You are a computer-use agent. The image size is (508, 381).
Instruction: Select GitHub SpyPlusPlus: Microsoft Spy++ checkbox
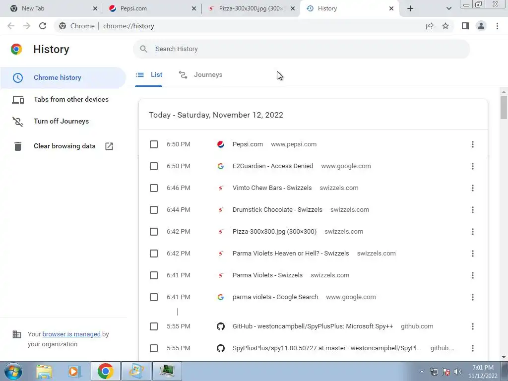tap(154, 326)
